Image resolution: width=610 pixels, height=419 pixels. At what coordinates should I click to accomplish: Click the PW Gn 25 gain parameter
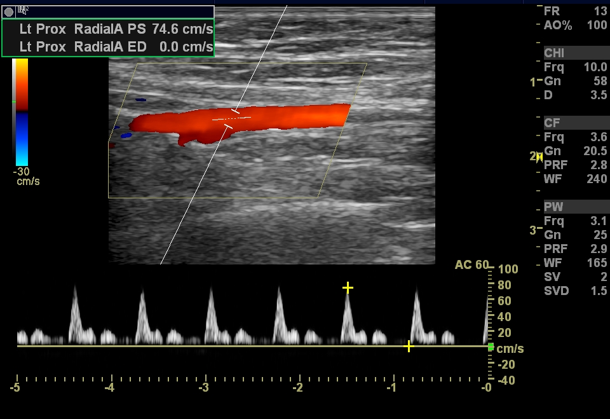[x=575, y=235]
